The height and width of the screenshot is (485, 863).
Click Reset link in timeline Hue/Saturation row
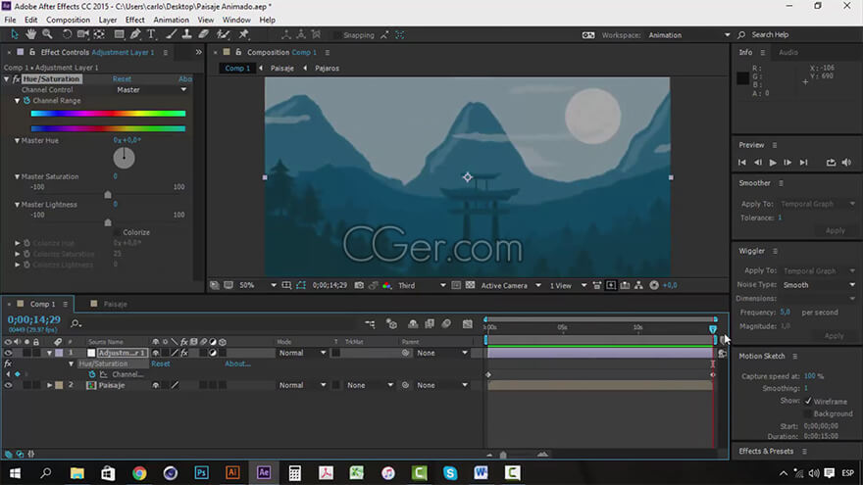(160, 364)
